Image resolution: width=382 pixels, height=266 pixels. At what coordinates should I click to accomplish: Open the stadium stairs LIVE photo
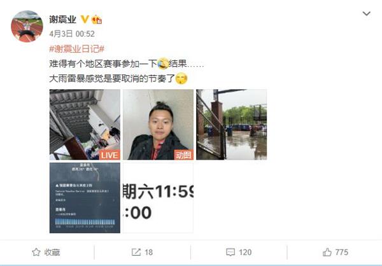[85, 125]
